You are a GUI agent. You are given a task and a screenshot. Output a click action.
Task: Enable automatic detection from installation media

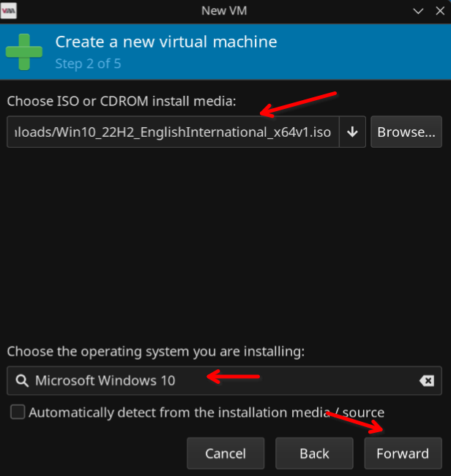[18, 412]
